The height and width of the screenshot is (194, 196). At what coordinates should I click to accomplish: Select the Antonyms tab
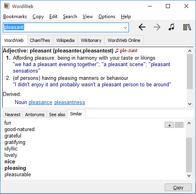coord(35,115)
